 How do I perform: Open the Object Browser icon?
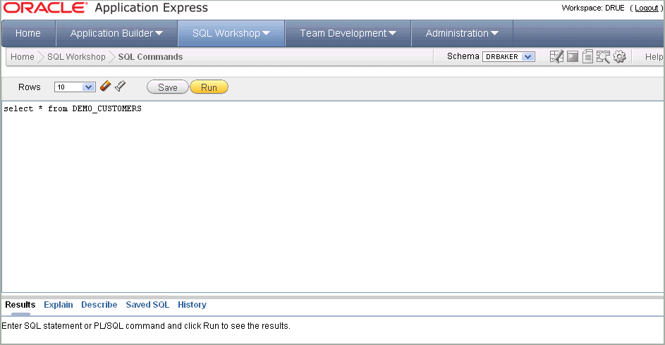[x=556, y=57]
